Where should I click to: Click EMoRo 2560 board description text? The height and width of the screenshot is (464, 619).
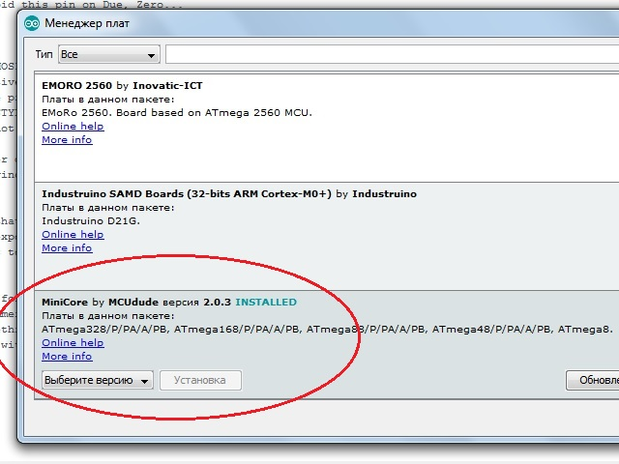coord(177,113)
